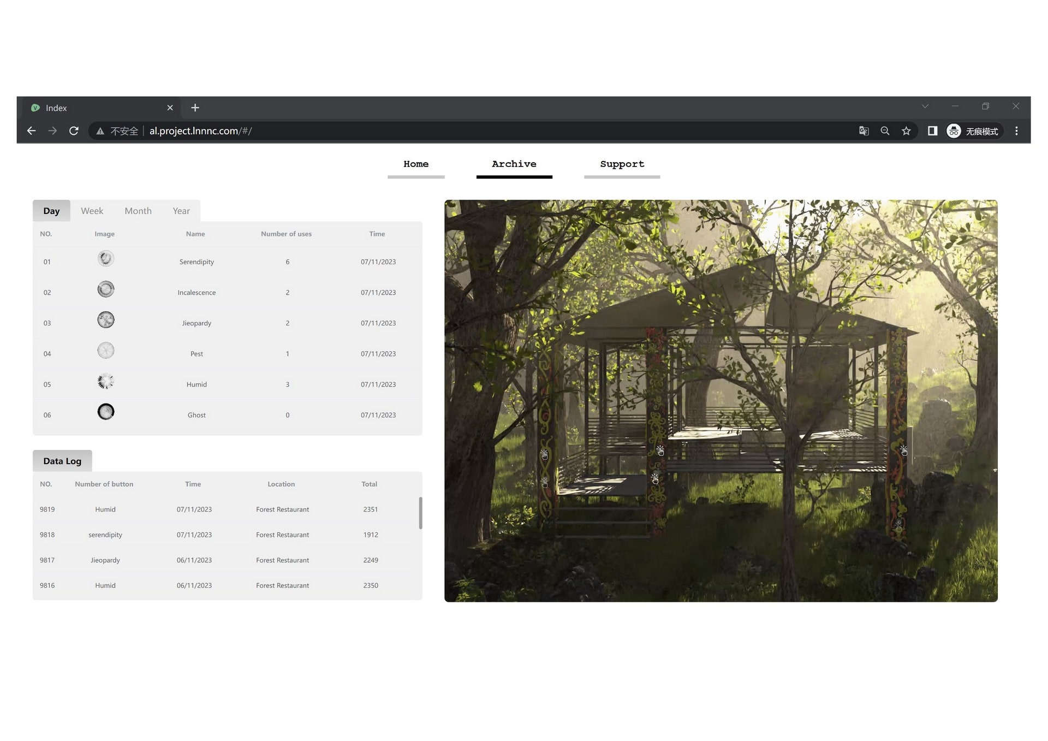Go back to the previous page
This screenshot has height=741, width=1048.
coord(31,131)
